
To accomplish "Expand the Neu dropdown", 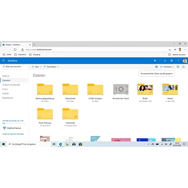I will pos(37,67).
